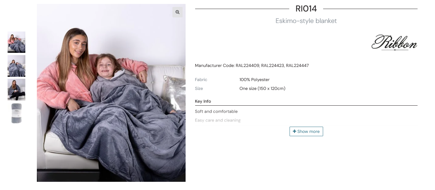Click the 100% Polyester fabric value
The image size is (435, 190).
pyautogui.click(x=254, y=80)
